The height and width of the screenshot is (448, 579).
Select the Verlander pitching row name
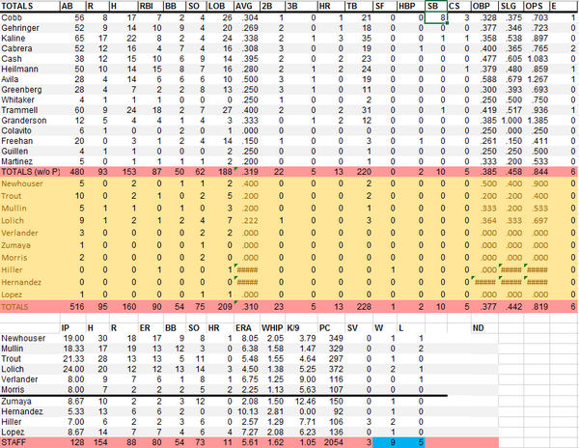(x=30, y=379)
